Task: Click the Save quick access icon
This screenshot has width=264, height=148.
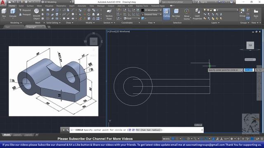Action: tap(18, 2)
